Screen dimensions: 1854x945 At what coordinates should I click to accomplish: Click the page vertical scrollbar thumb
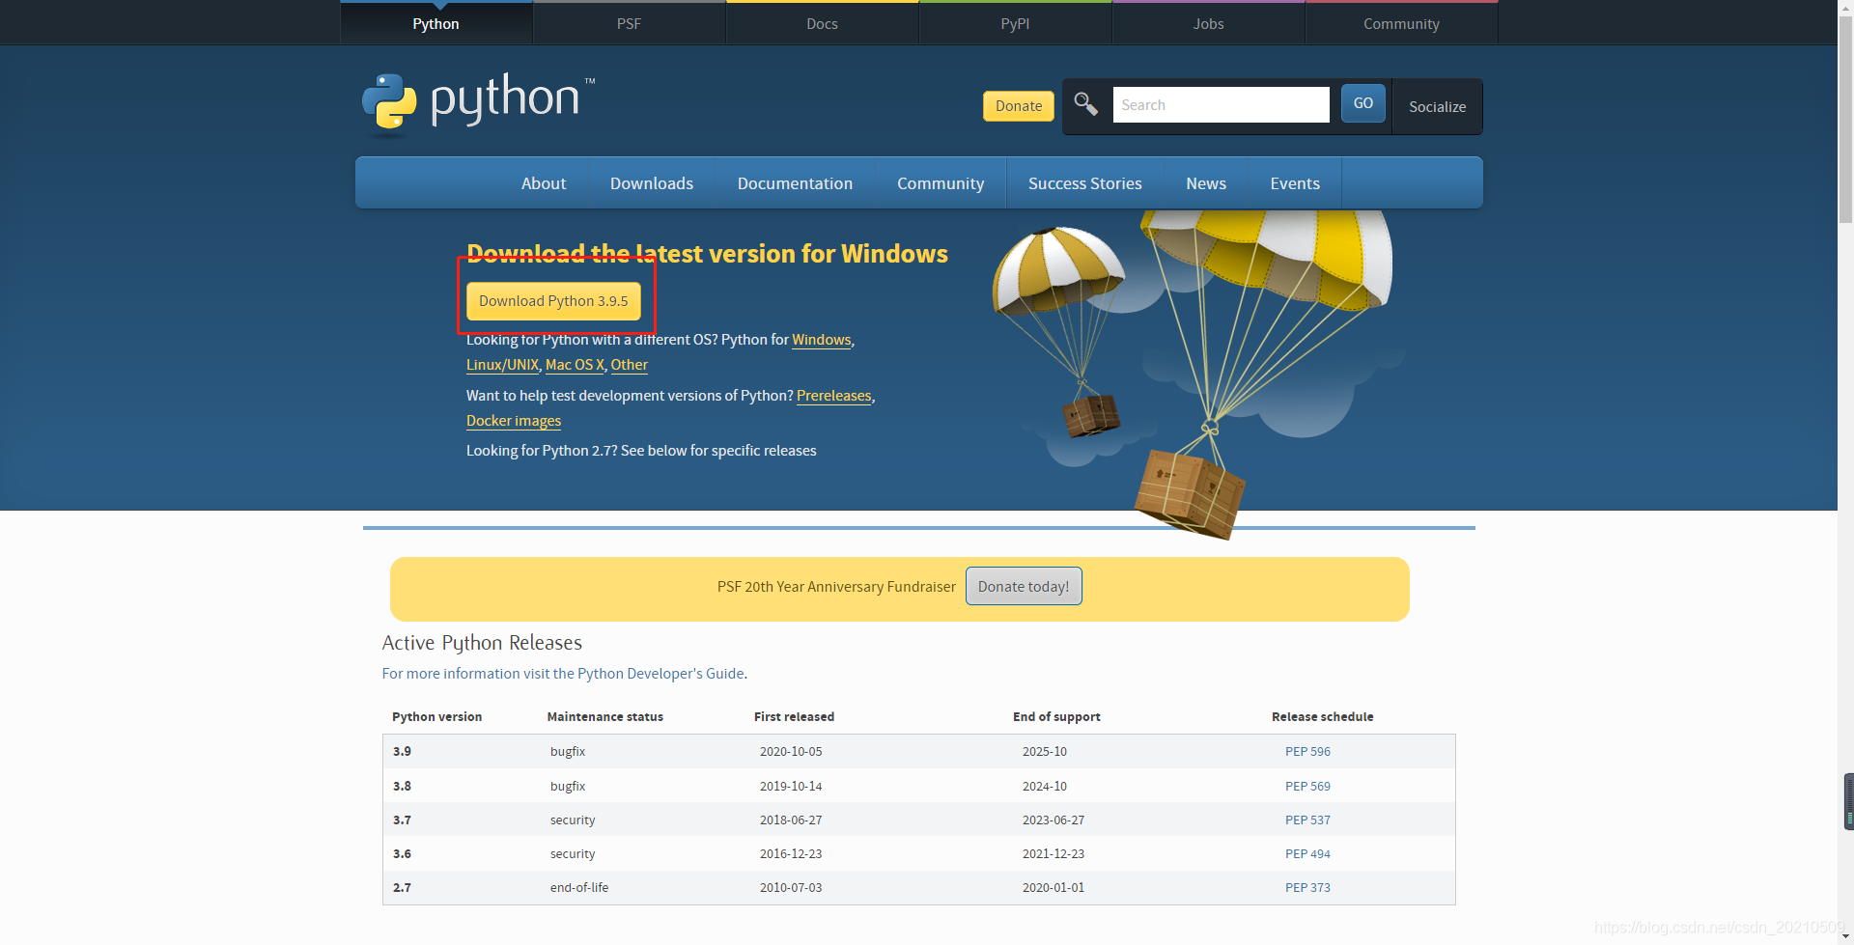(1845, 121)
